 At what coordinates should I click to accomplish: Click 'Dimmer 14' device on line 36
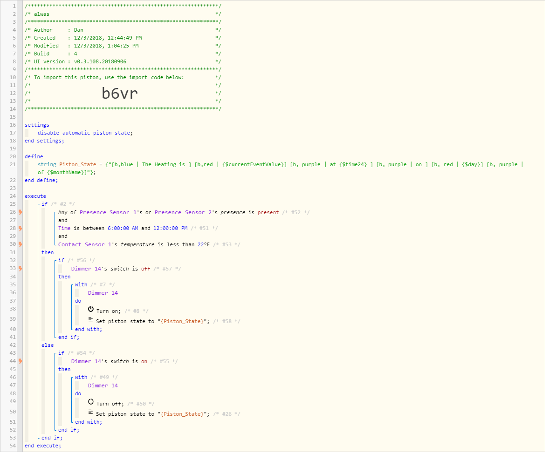tap(103, 293)
